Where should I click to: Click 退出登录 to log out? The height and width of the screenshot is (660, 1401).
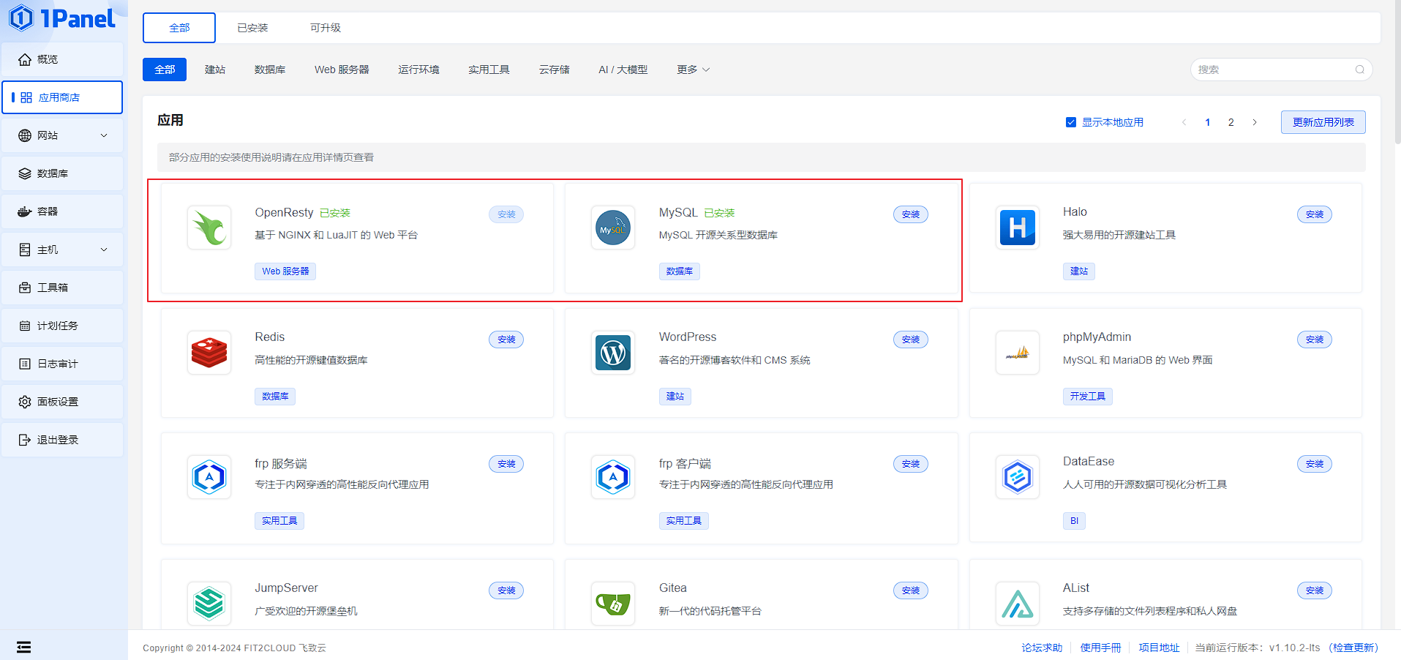62,440
